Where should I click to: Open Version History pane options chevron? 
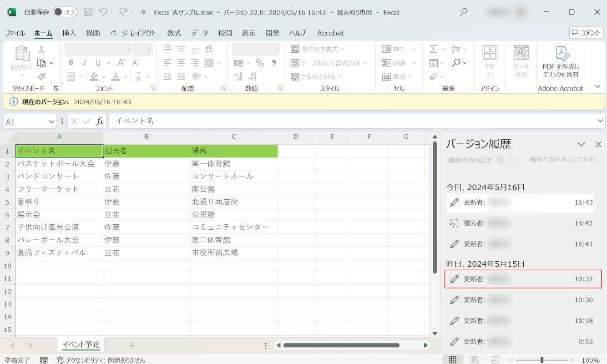coord(581,144)
